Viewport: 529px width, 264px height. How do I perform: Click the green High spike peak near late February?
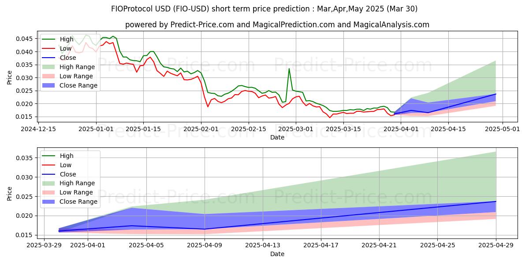[x=289, y=69]
